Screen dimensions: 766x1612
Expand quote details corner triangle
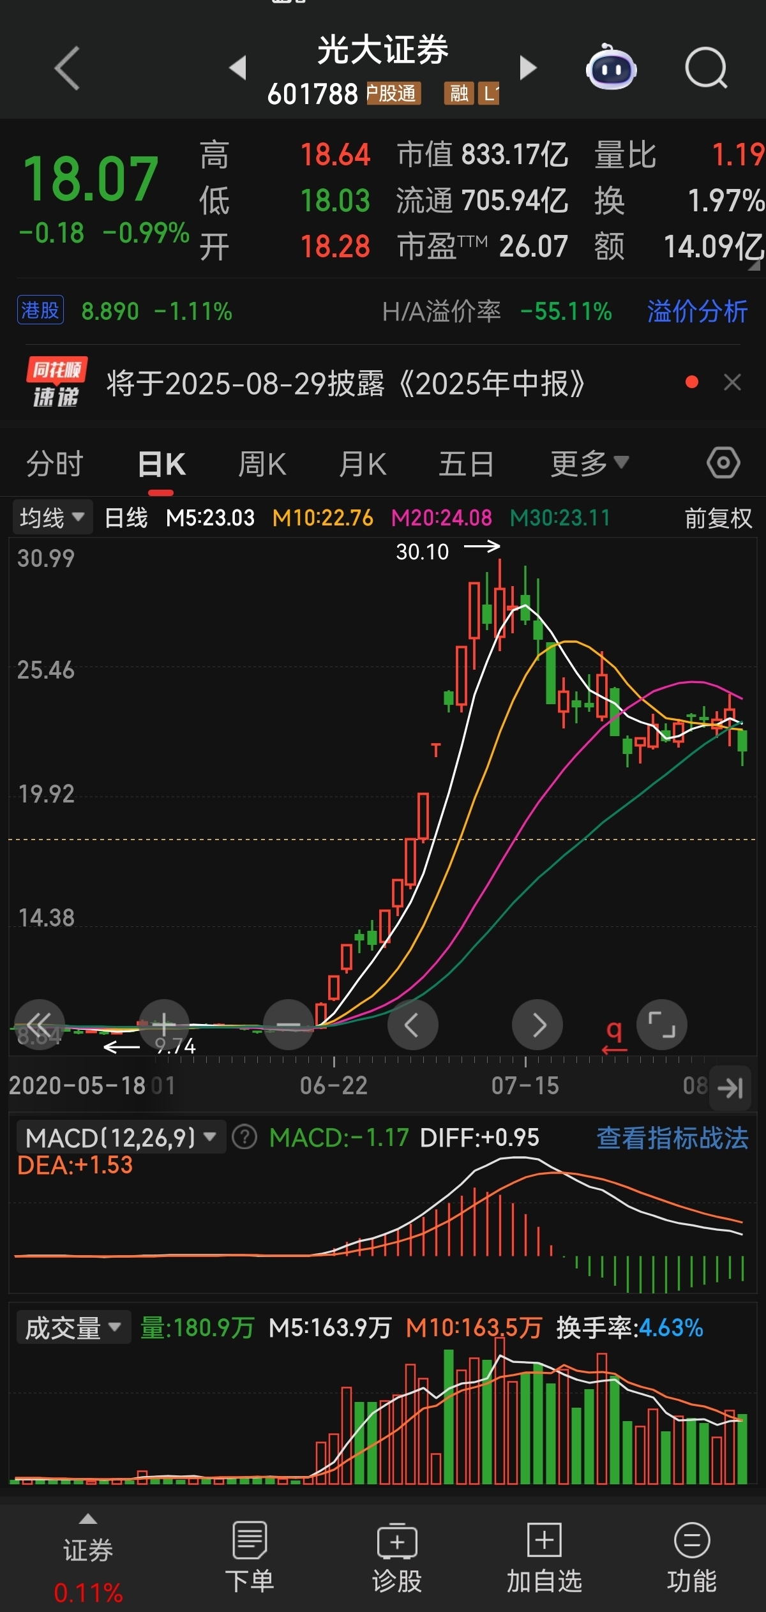click(754, 264)
